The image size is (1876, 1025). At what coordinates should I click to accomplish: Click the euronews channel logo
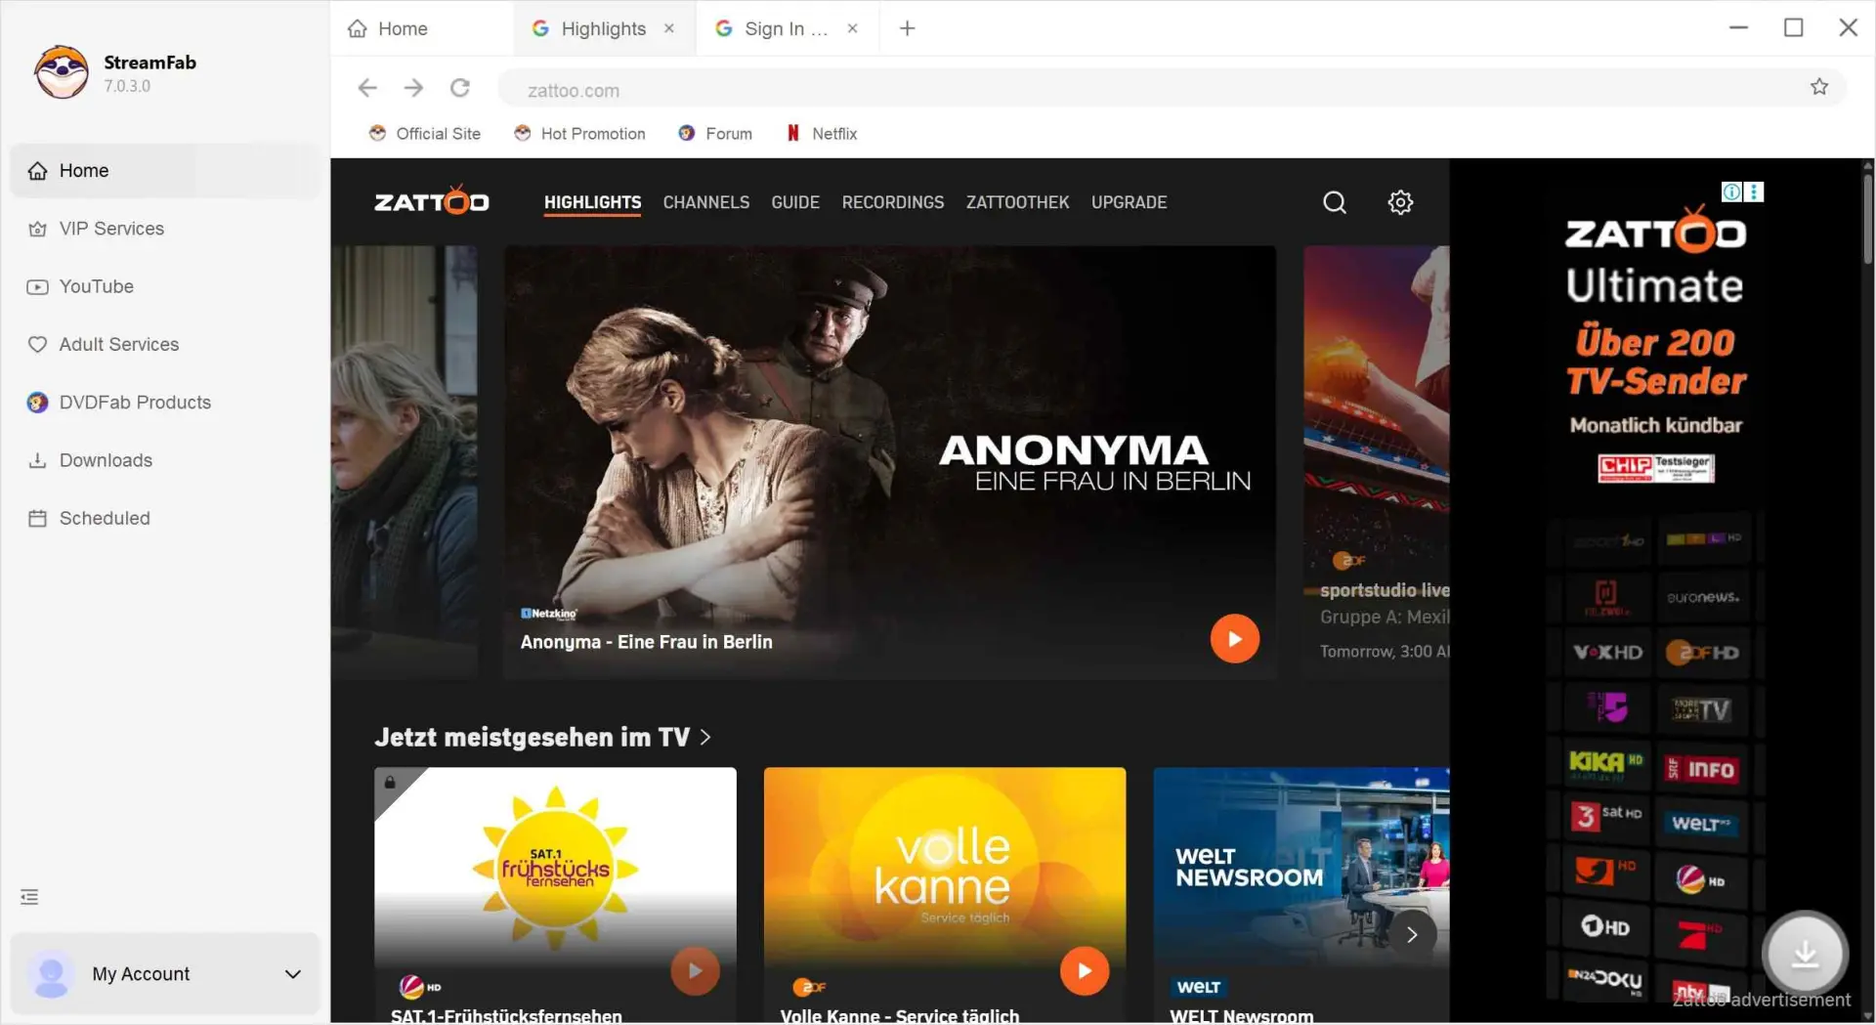(x=1702, y=597)
